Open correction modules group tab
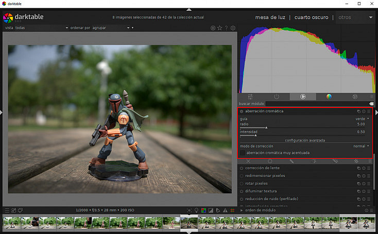Image resolution: width=378 pixels, height=234 pixels. 303,97
